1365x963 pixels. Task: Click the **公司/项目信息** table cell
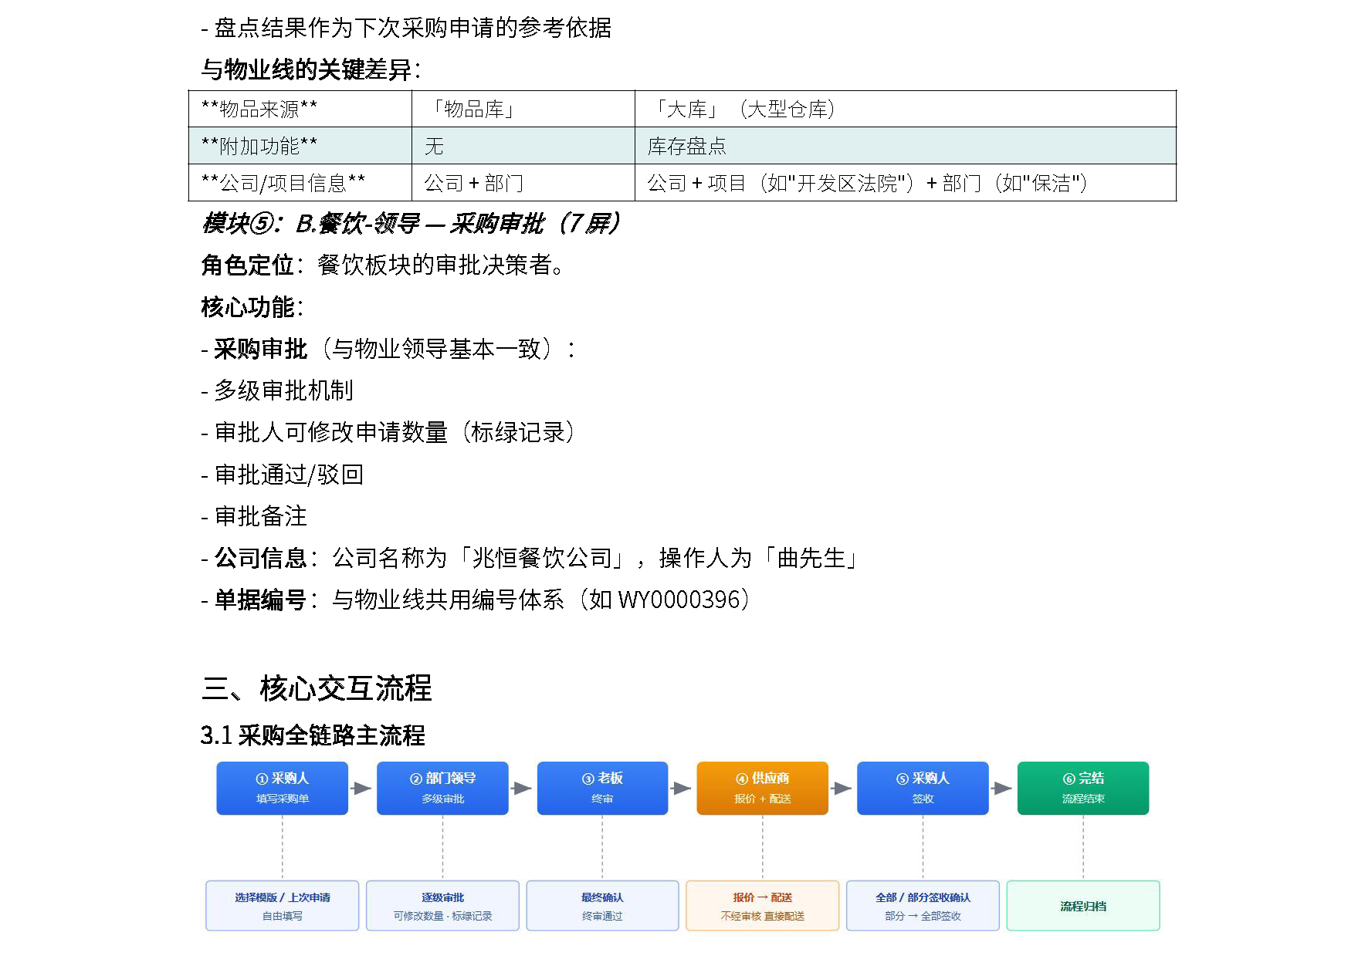(300, 183)
